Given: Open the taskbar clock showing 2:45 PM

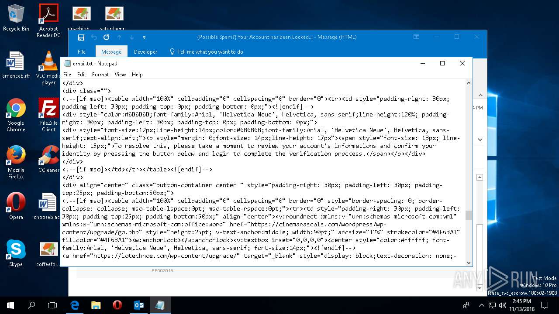Looking at the screenshot, I should (x=521, y=305).
